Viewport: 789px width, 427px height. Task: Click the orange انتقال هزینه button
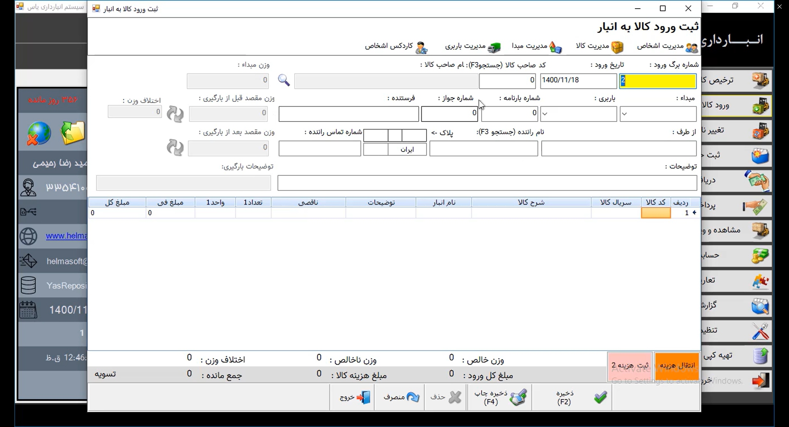(x=677, y=365)
